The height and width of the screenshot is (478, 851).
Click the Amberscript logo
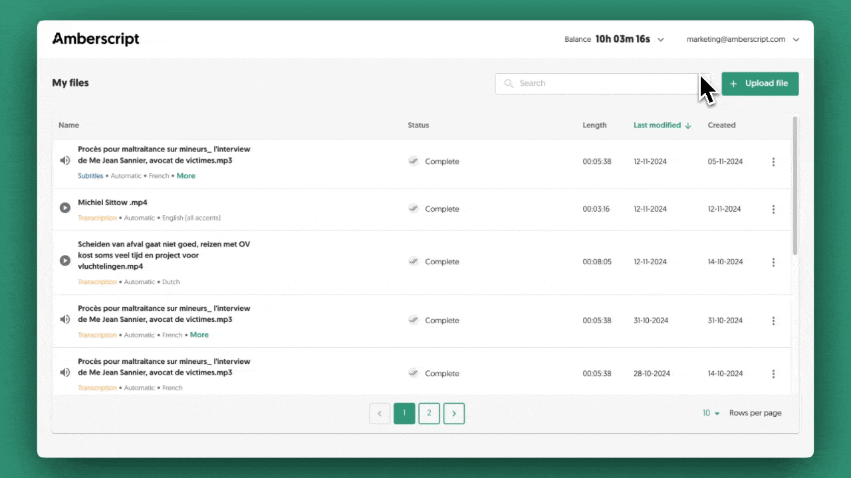[x=96, y=39]
